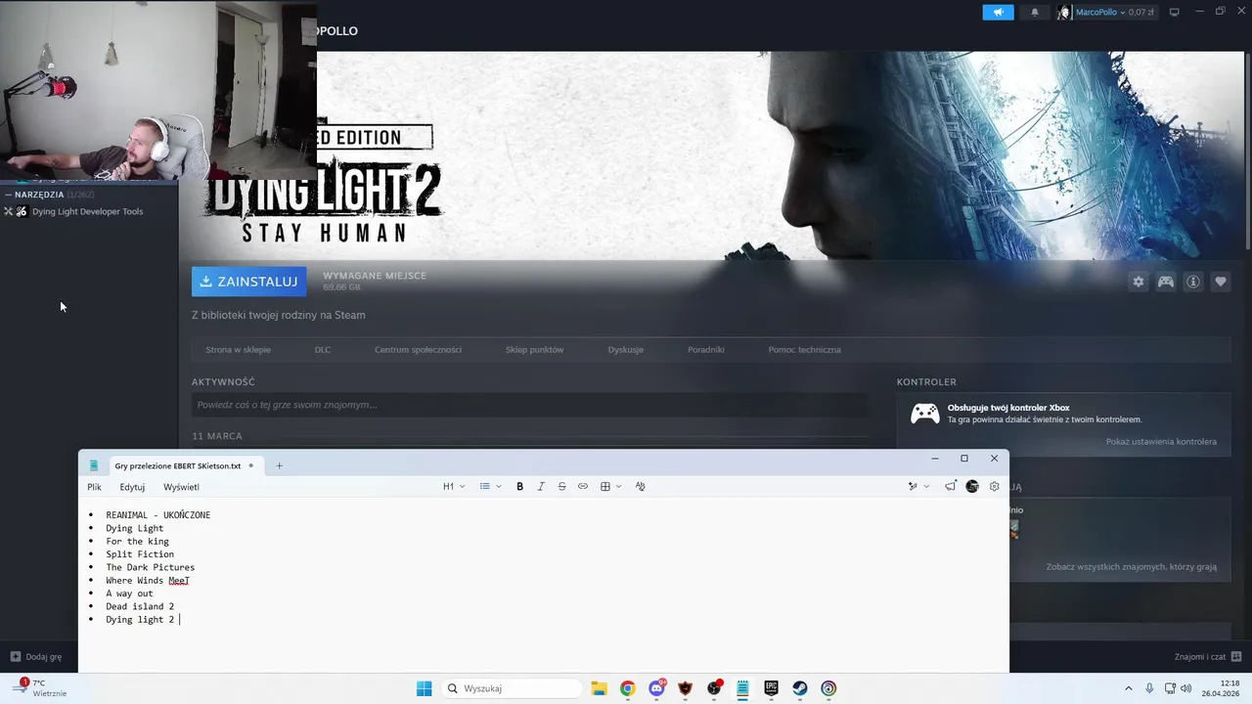1252x704 pixels.
Task: Open Steam announcements megaphone button
Action: 998,12
